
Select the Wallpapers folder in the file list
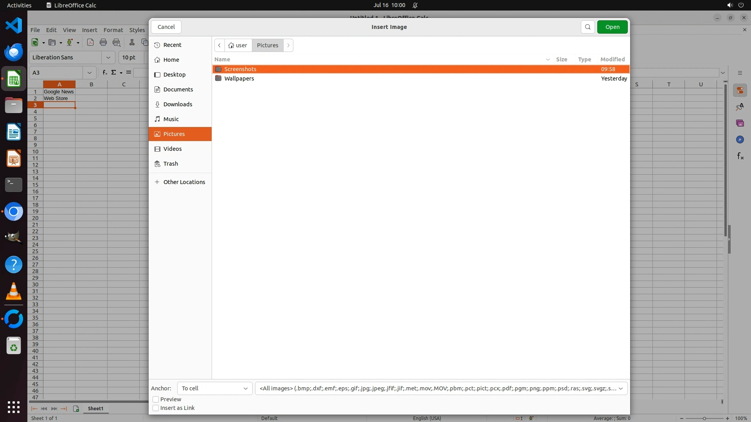point(239,79)
